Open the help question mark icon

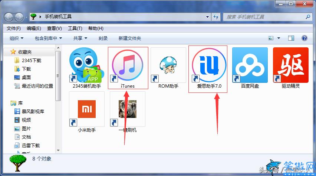click(304, 38)
